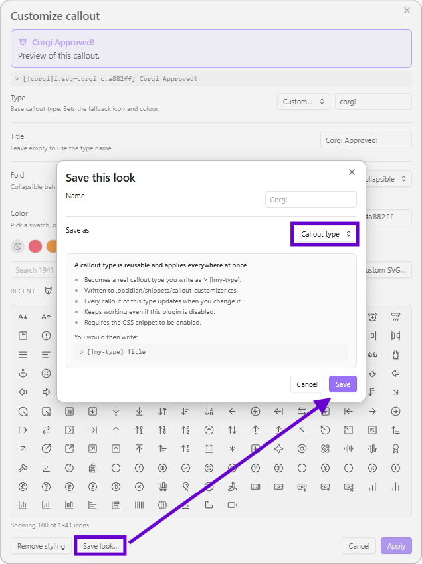Select the badge check icon
This screenshot has height=564, width=422.
click(186, 468)
